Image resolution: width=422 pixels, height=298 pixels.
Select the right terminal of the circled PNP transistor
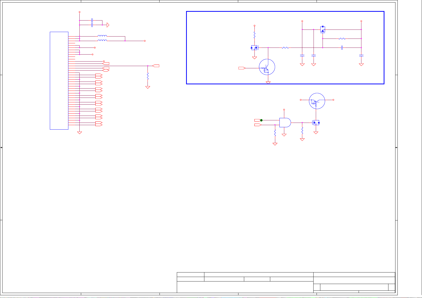(333, 100)
